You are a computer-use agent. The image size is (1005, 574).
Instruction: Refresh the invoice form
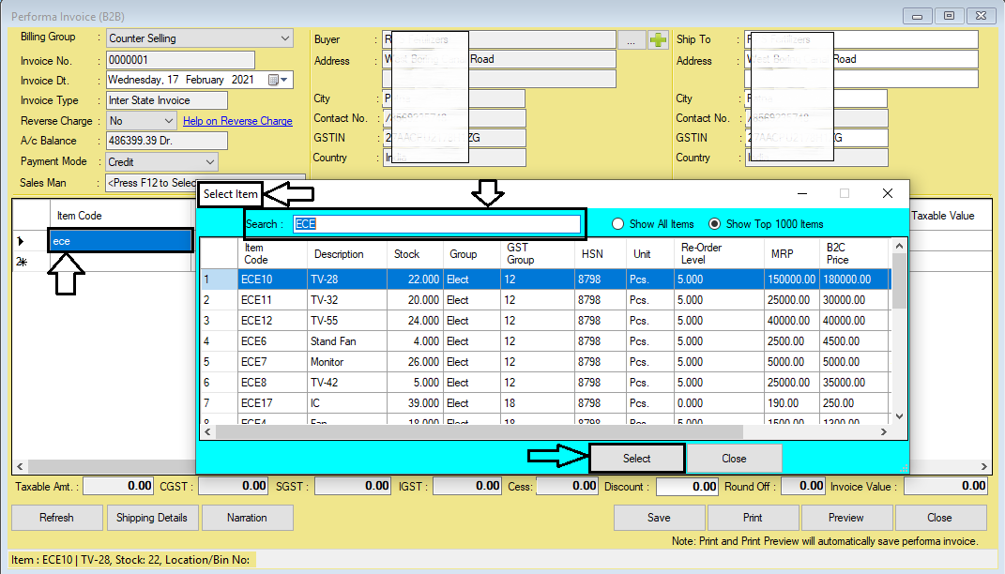(56, 517)
